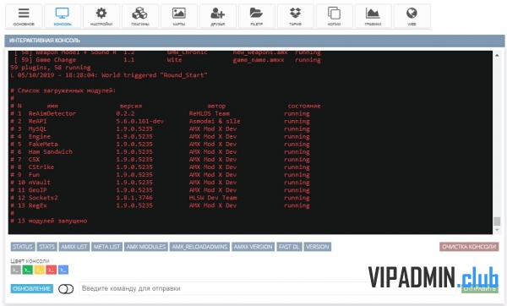Click the ReHLDS Team author text
Image resolution: width=507 pixels, height=306 pixels.
point(210,113)
